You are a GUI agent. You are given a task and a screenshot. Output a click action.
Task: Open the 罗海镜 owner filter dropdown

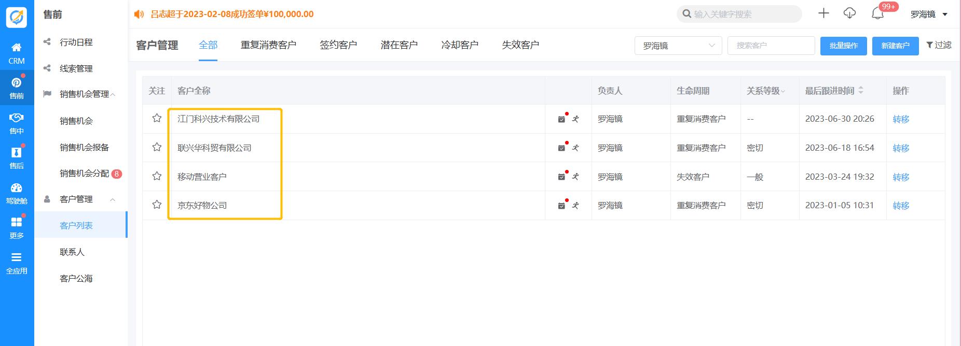click(x=678, y=46)
